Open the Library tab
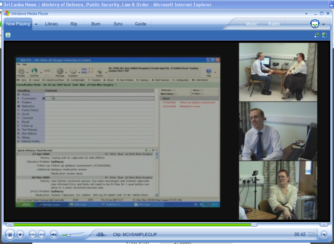Screen dimensions: 334x244 point(51,24)
